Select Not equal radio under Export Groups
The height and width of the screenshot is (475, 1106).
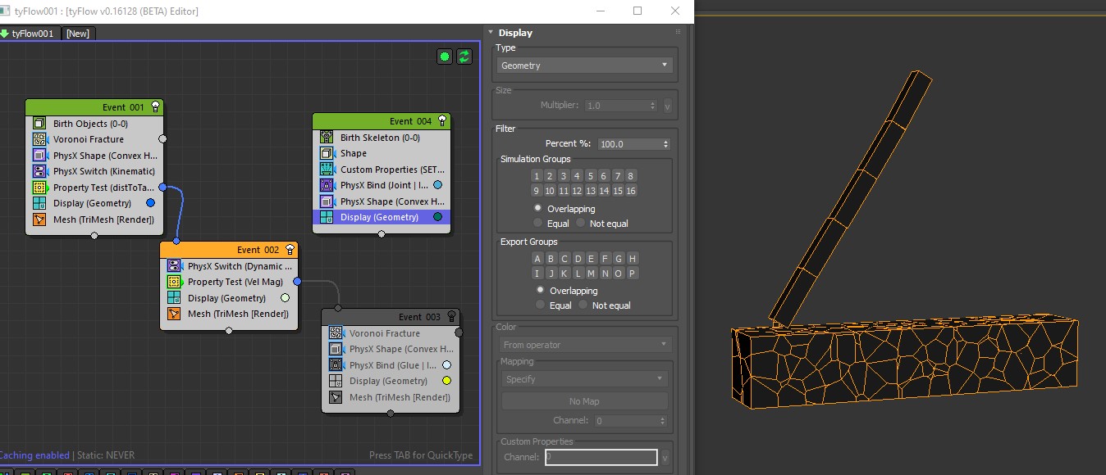pos(581,305)
